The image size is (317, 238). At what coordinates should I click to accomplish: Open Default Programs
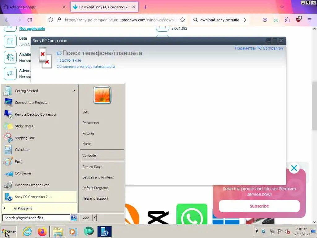pos(95,187)
